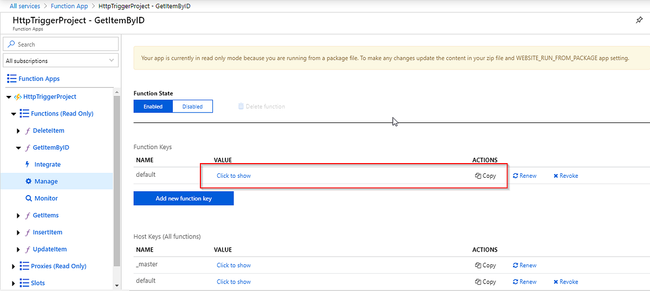Show the _master host key value
Screen dimensions: 650x291
[234, 266]
